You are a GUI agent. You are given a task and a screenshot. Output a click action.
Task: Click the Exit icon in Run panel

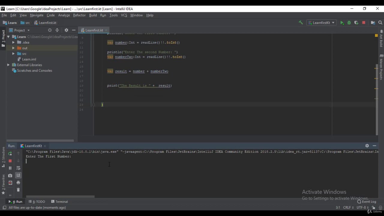[10, 183]
